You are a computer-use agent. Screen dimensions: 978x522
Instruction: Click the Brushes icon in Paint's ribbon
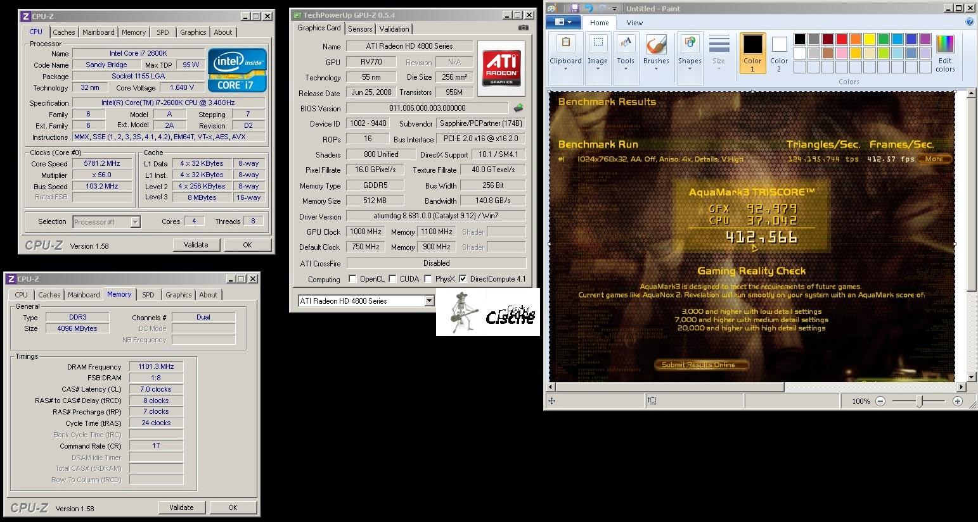(x=656, y=45)
